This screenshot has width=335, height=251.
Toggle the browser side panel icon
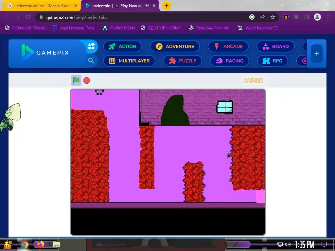pyautogui.click(x=307, y=17)
